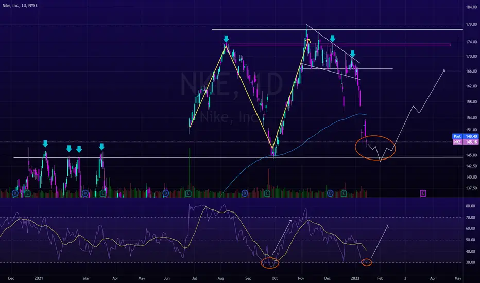Open the dividend marker in late August 2021

tap(245, 193)
